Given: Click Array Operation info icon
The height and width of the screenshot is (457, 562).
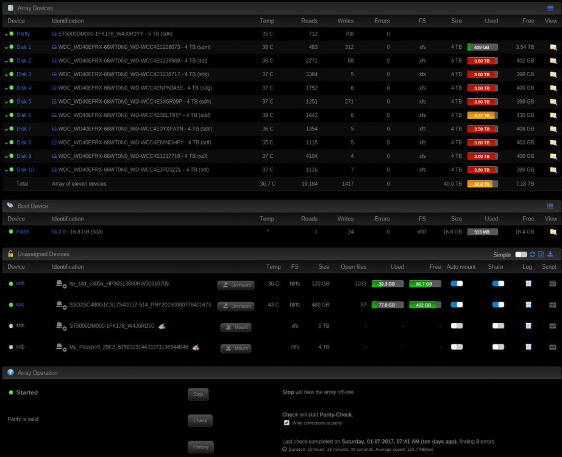Looking at the screenshot, I should point(10,372).
